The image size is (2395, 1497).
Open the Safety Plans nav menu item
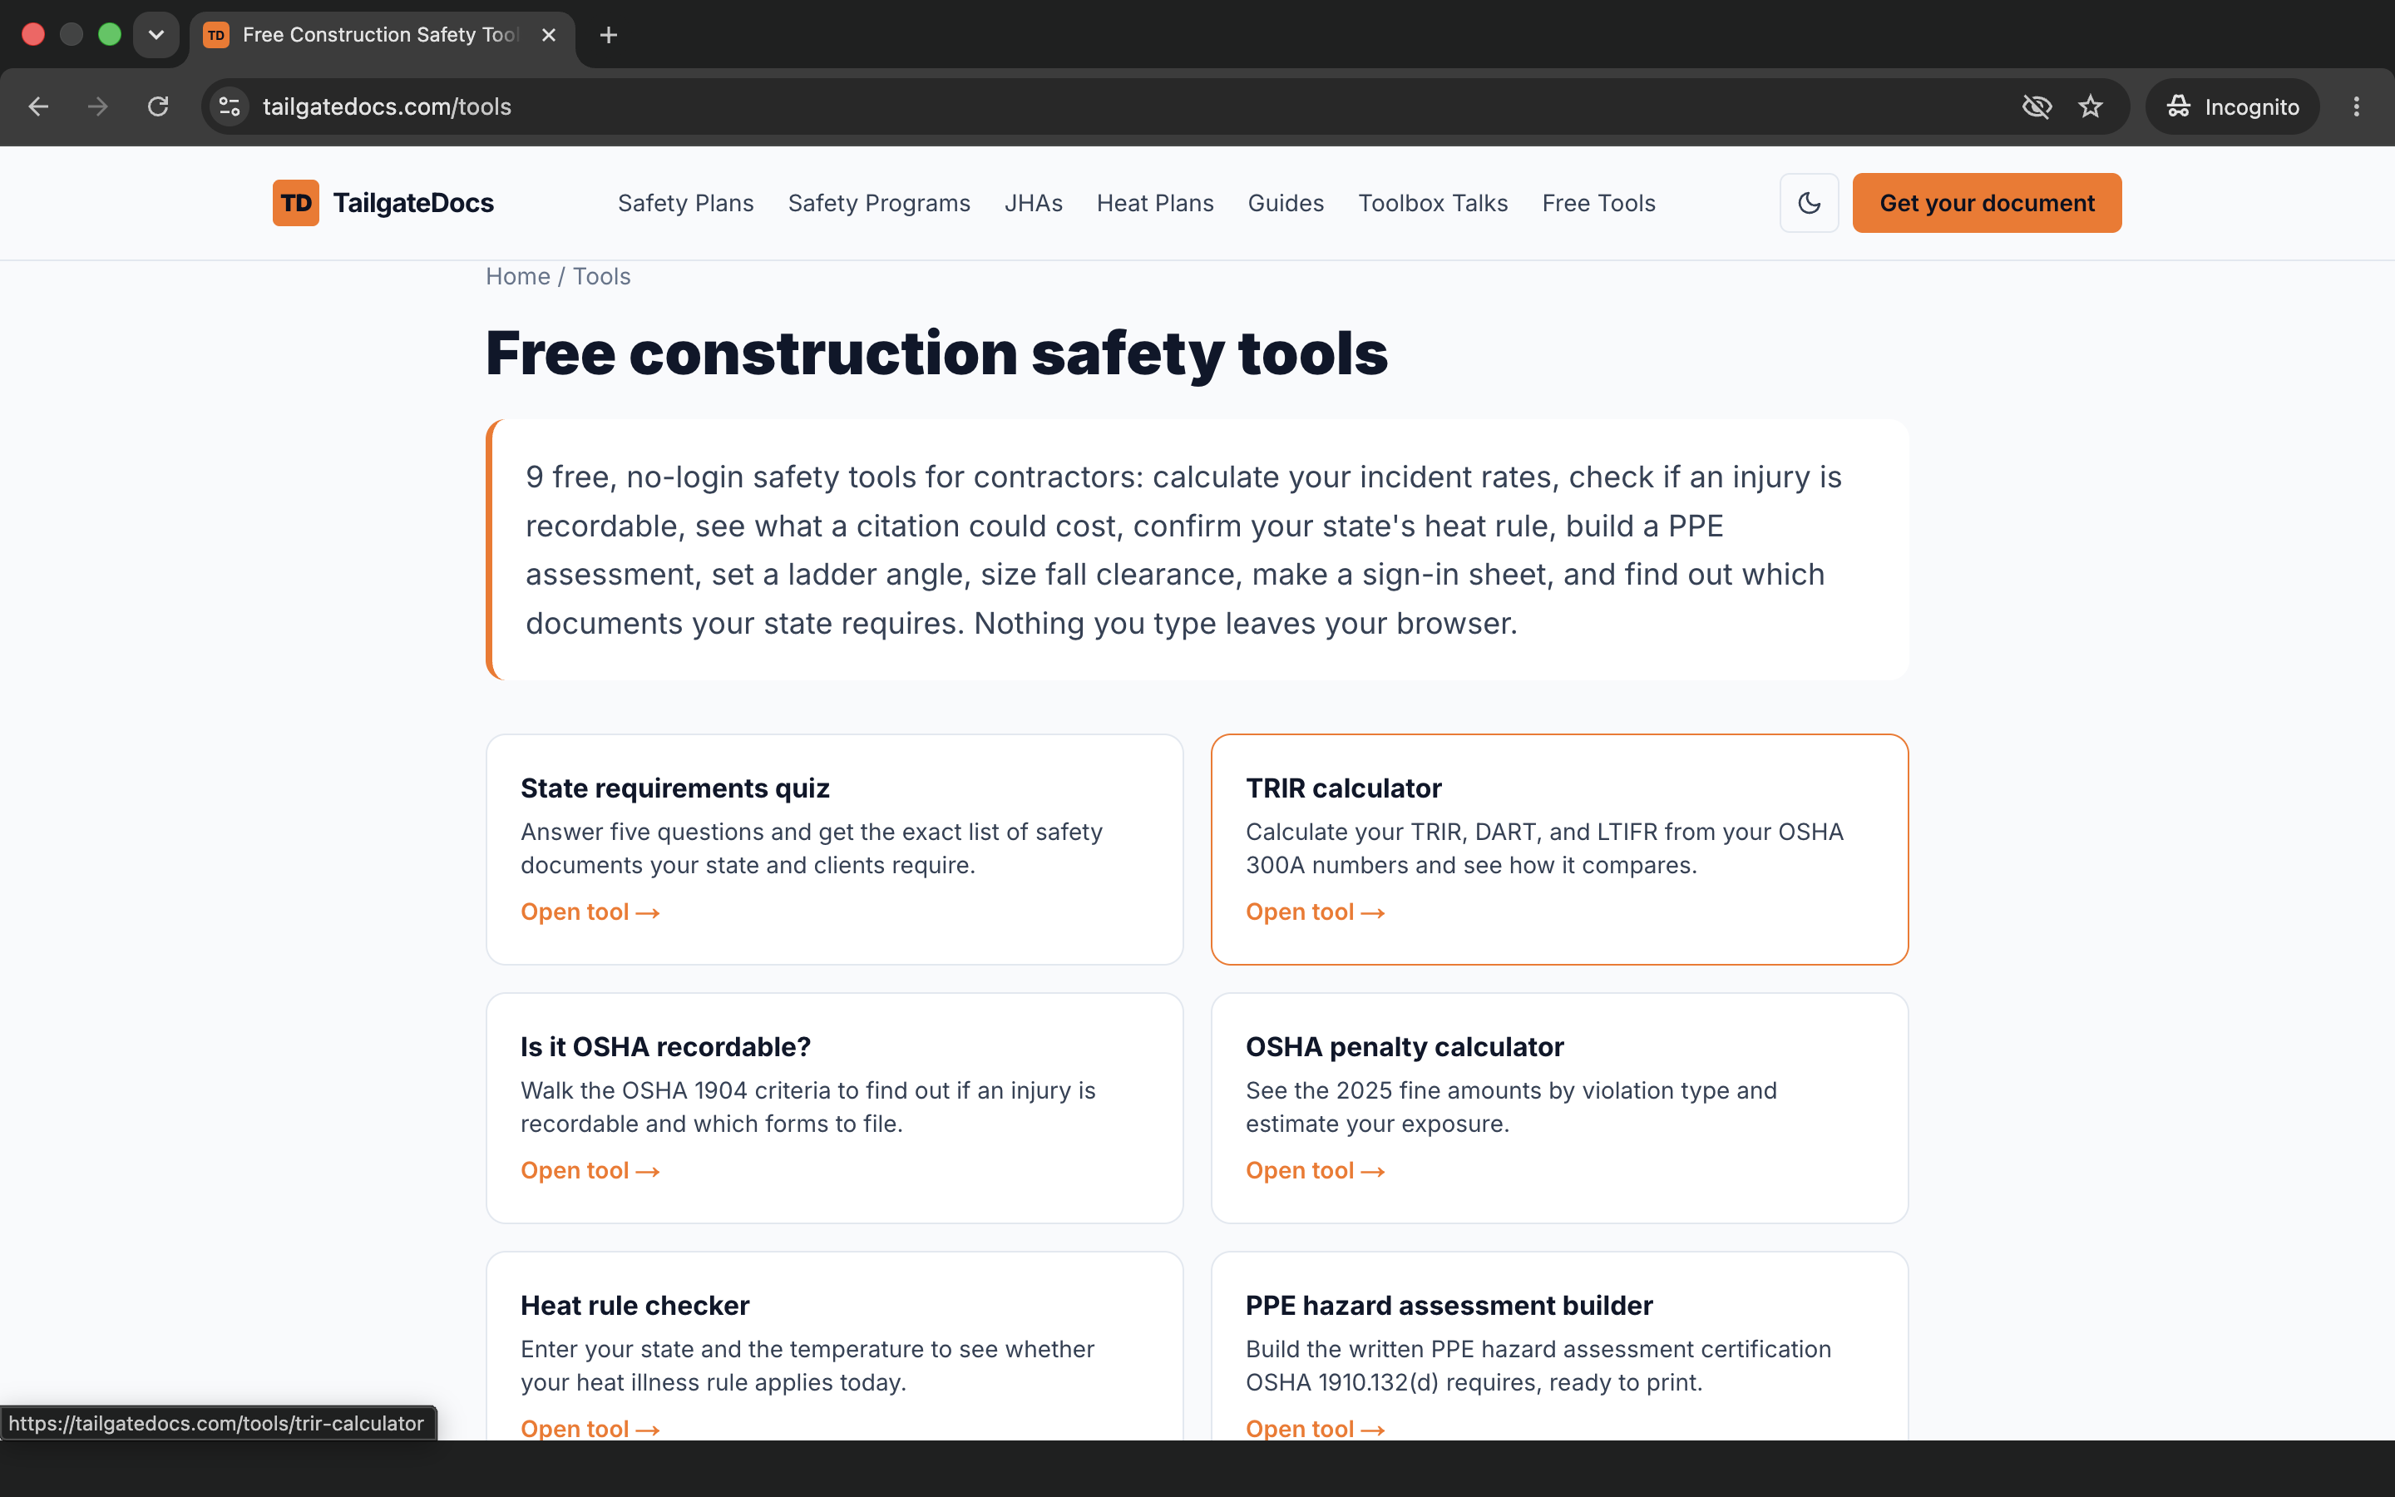[685, 203]
